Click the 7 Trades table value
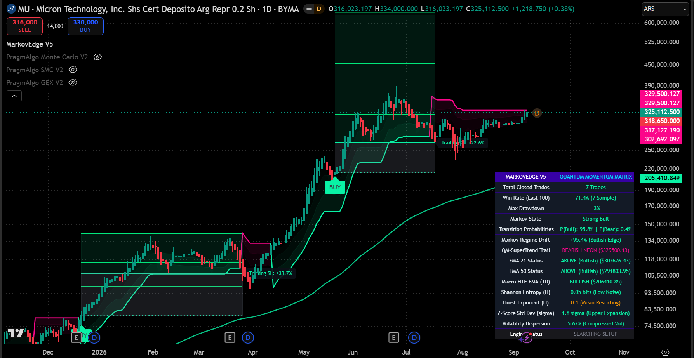Screen dimensions: 694x358 [x=596, y=188]
